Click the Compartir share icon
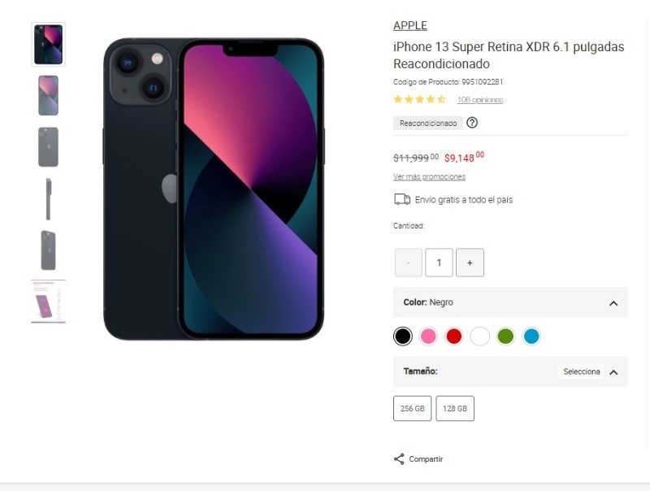Image resolution: width=650 pixels, height=491 pixels. click(x=399, y=459)
